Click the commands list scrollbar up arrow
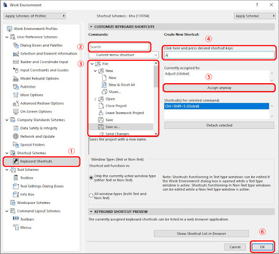Viewport: 279px width, 254px height. coord(156,63)
